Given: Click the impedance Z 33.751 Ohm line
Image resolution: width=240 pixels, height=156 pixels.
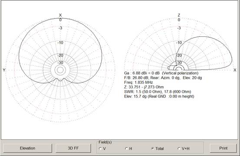Looking at the screenshot, I should 144,87.
